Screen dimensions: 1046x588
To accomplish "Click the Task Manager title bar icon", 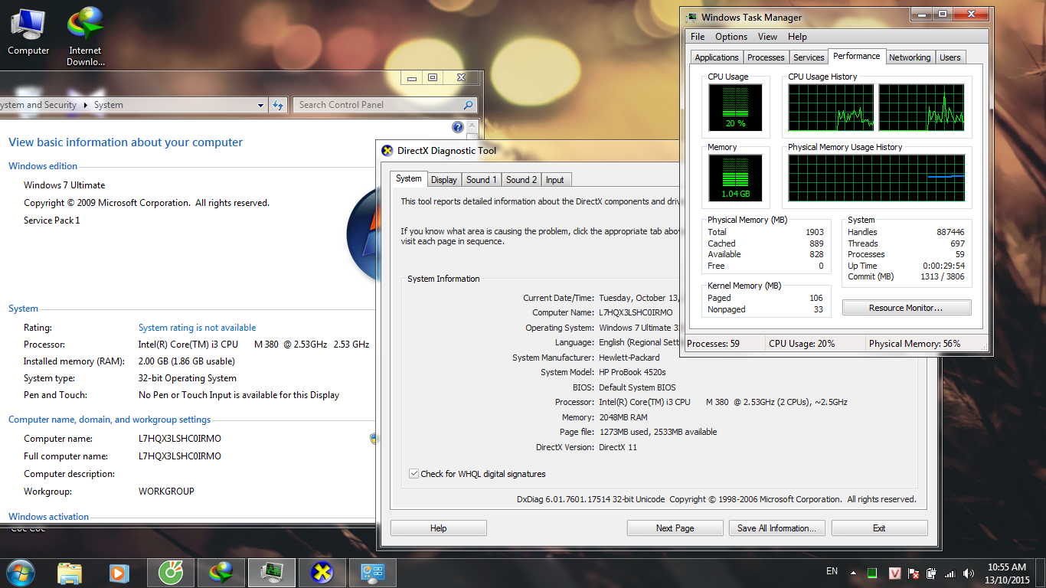I will coord(691,17).
